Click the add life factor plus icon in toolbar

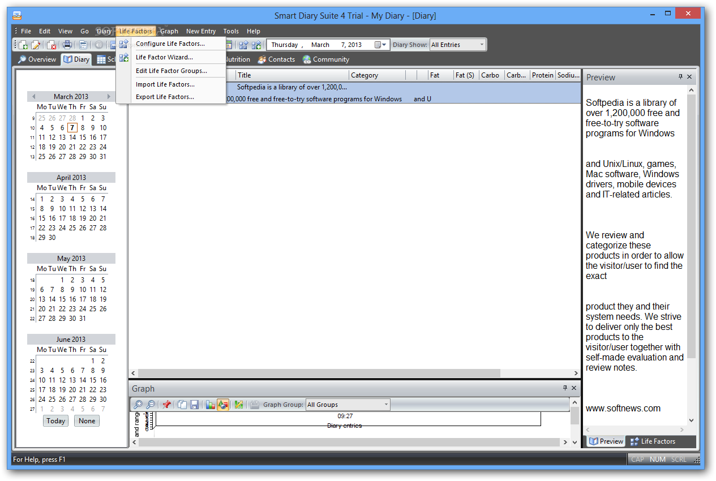257,45
